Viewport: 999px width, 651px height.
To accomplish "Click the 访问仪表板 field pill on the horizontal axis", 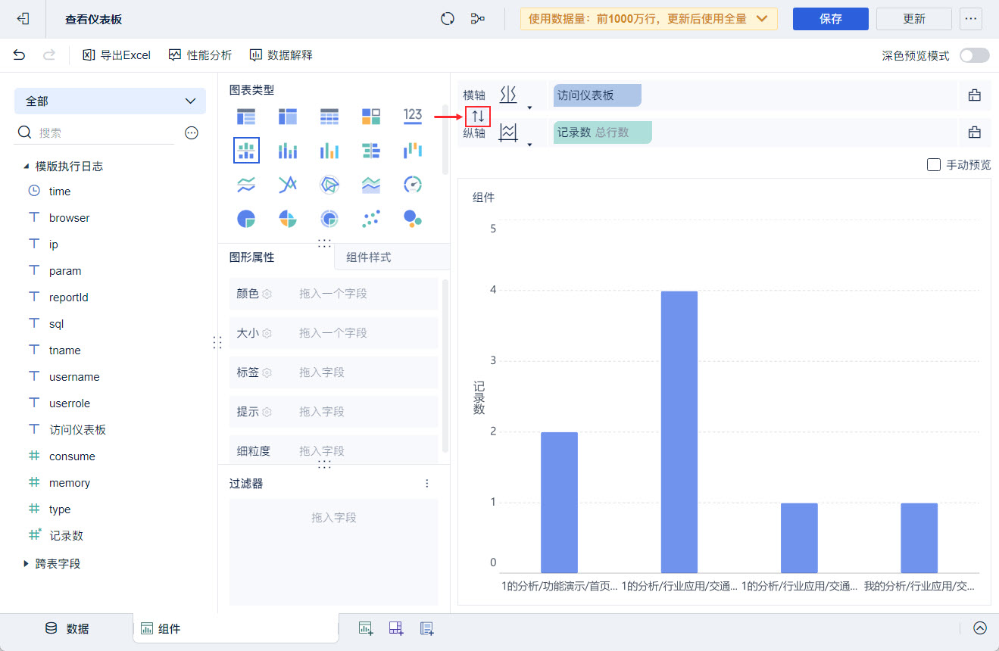I will tap(598, 95).
